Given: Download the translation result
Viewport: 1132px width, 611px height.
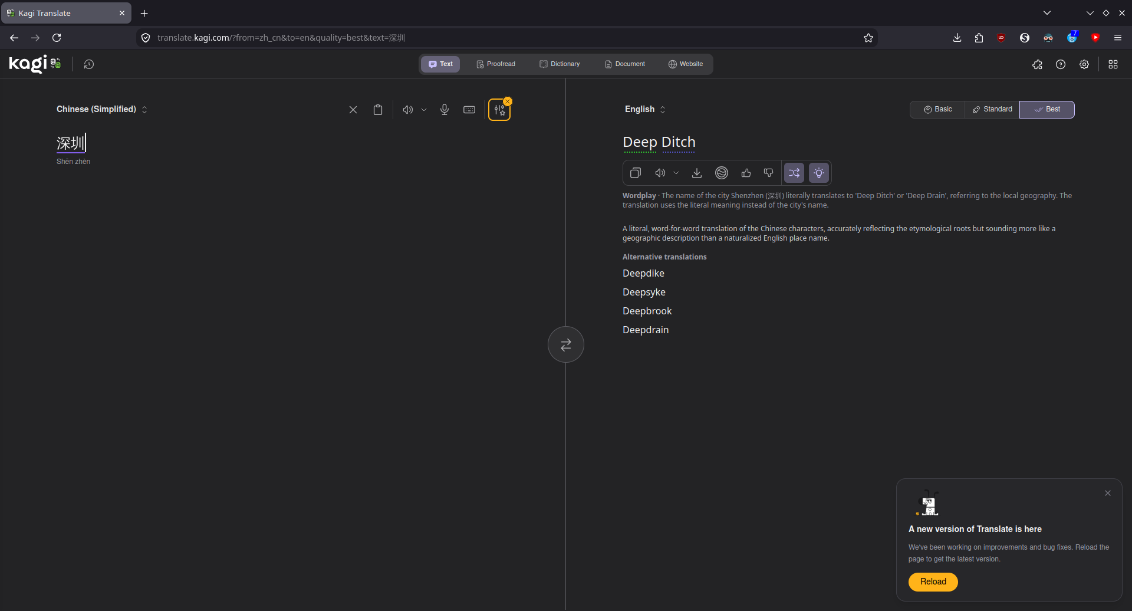Looking at the screenshot, I should (697, 173).
